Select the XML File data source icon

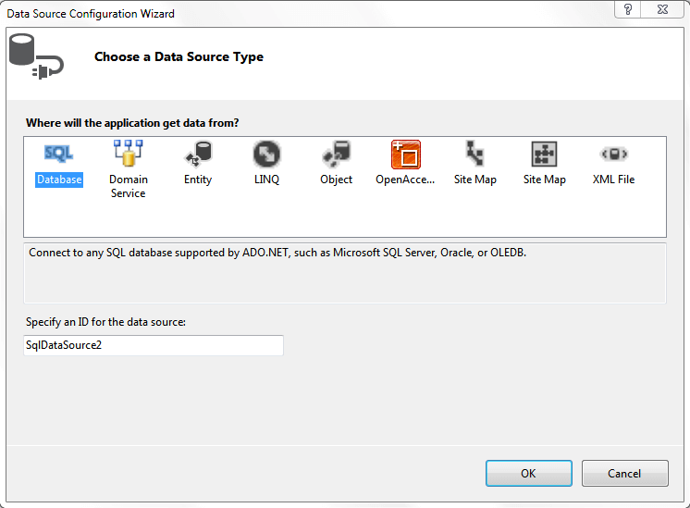click(x=613, y=154)
